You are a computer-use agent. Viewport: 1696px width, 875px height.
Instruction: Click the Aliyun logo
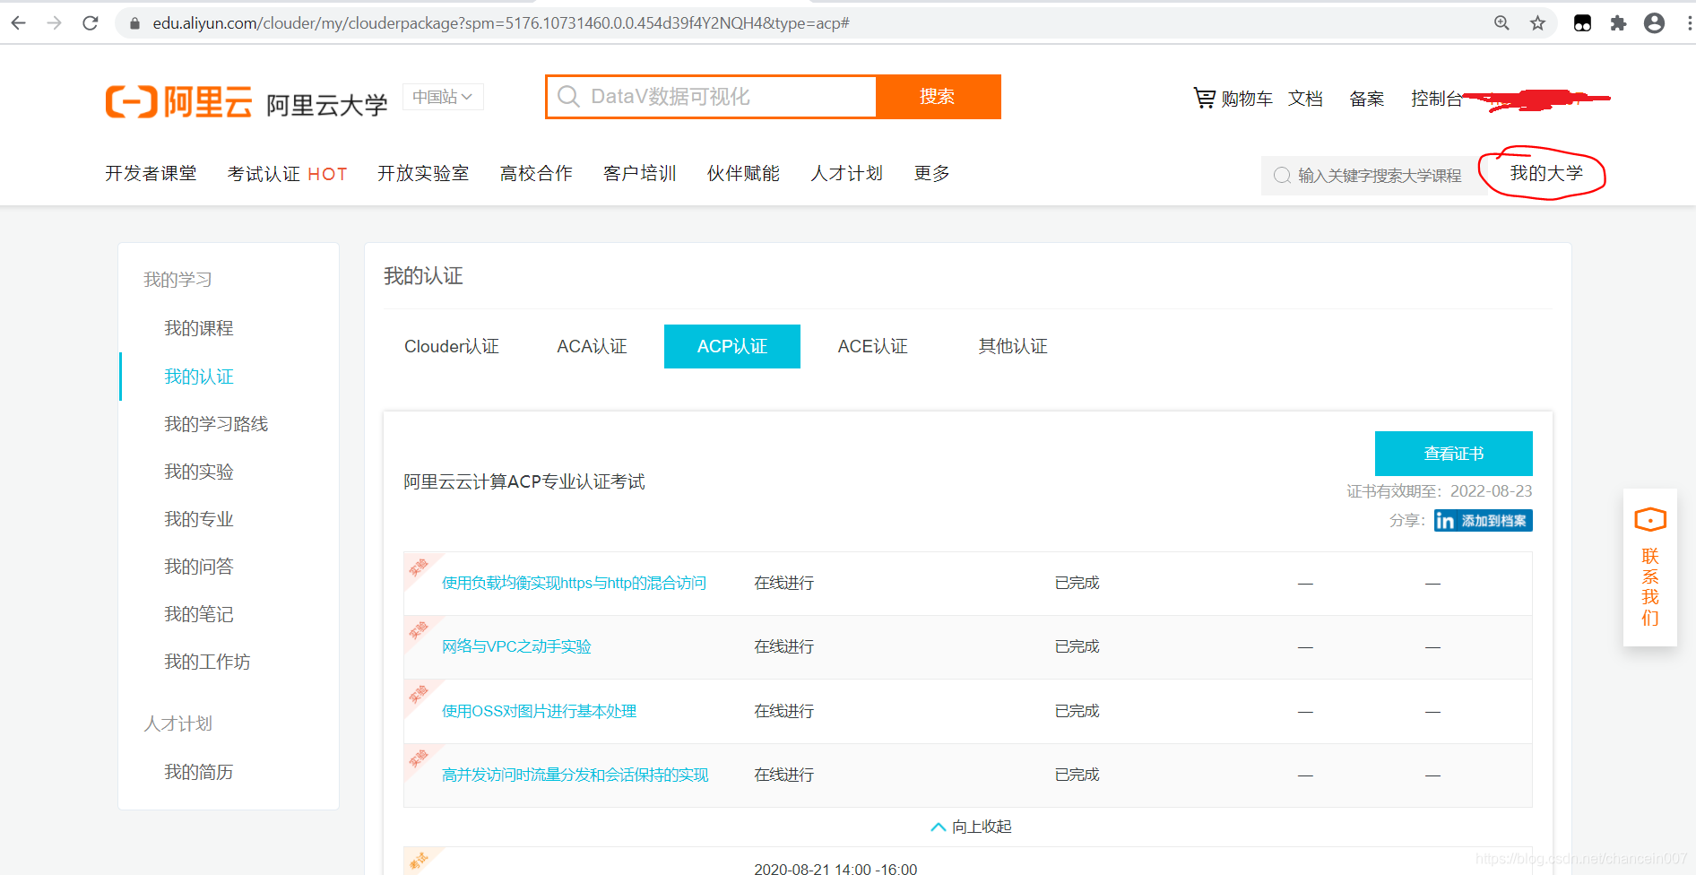[179, 101]
